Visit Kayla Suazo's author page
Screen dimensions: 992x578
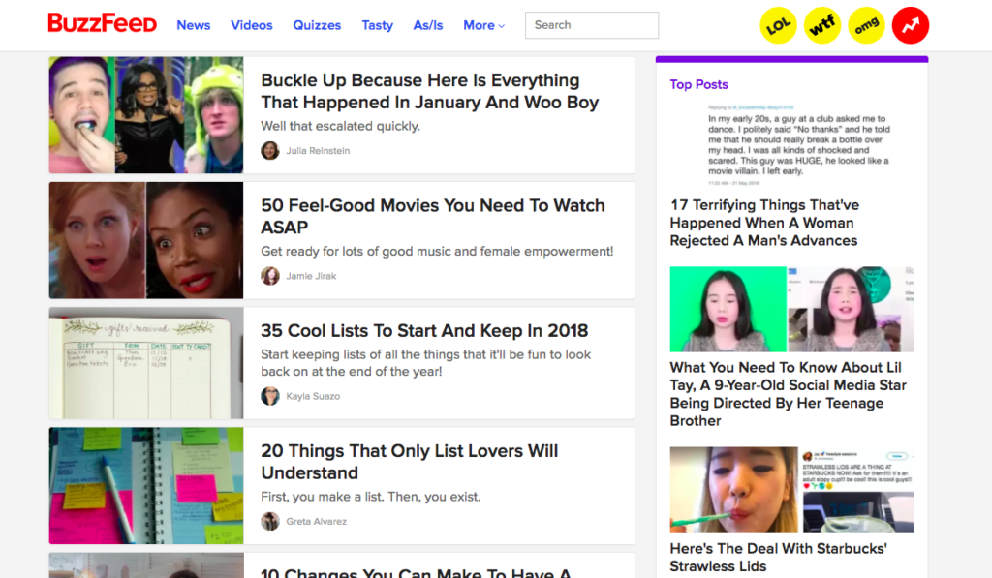[x=313, y=396]
